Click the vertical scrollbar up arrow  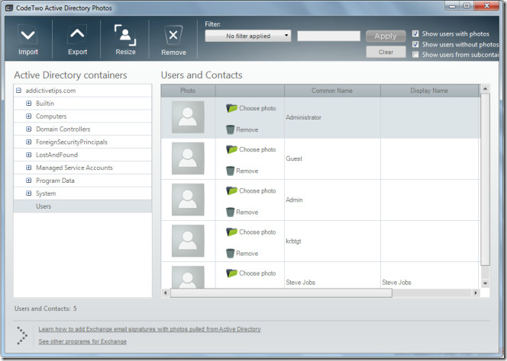tap(485, 88)
